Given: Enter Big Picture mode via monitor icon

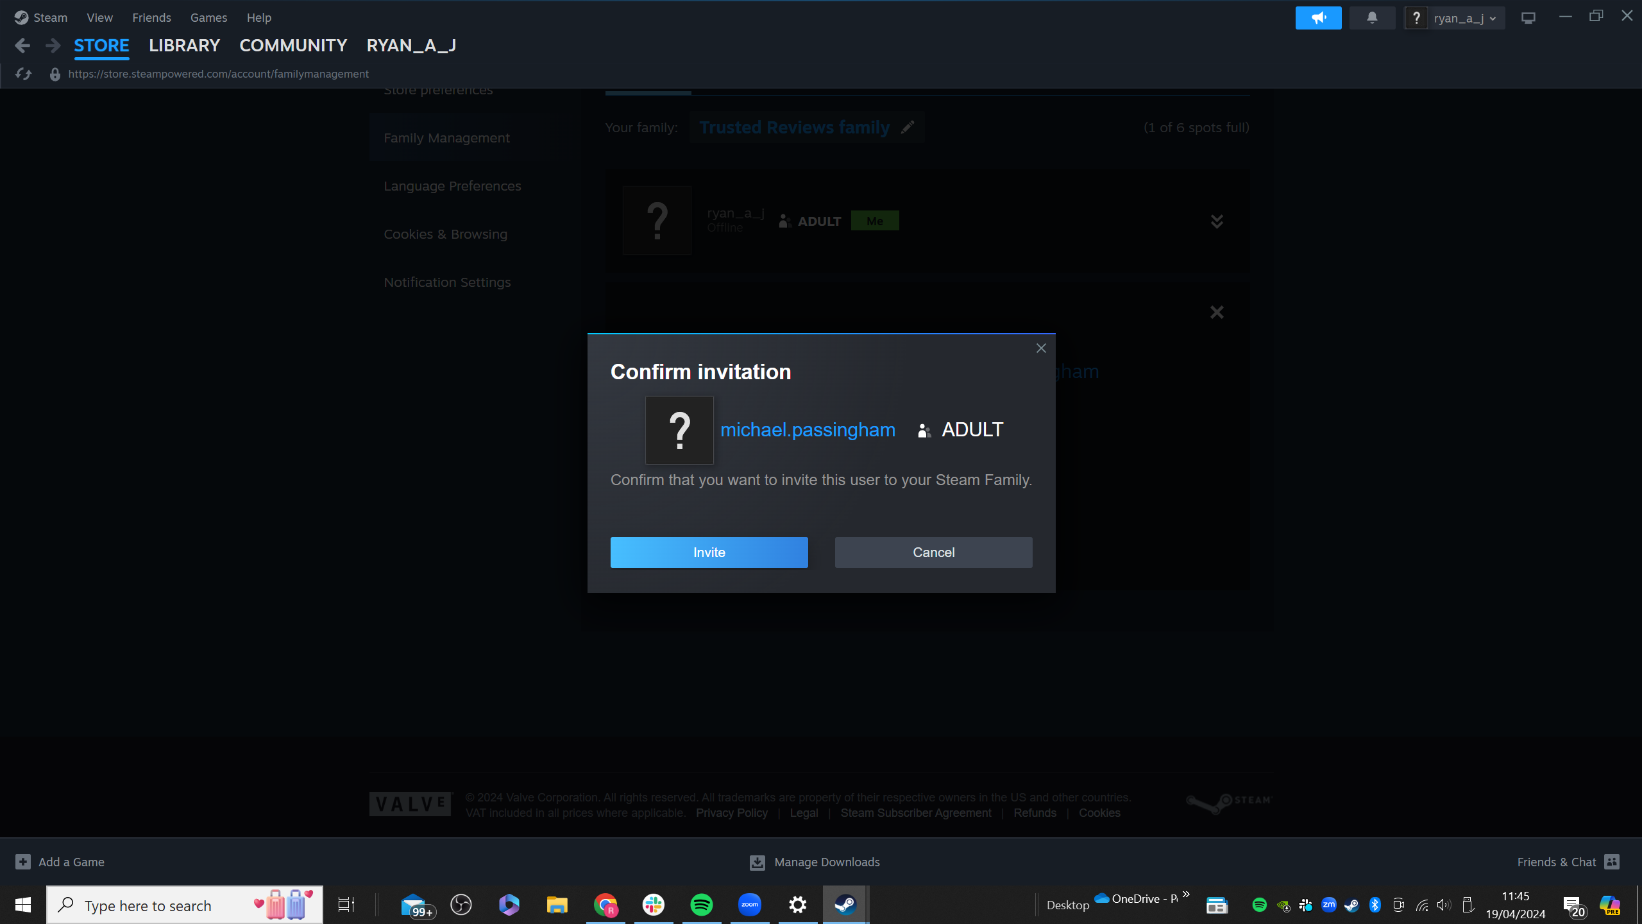Looking at the screenshot, I should point(1528,18).
